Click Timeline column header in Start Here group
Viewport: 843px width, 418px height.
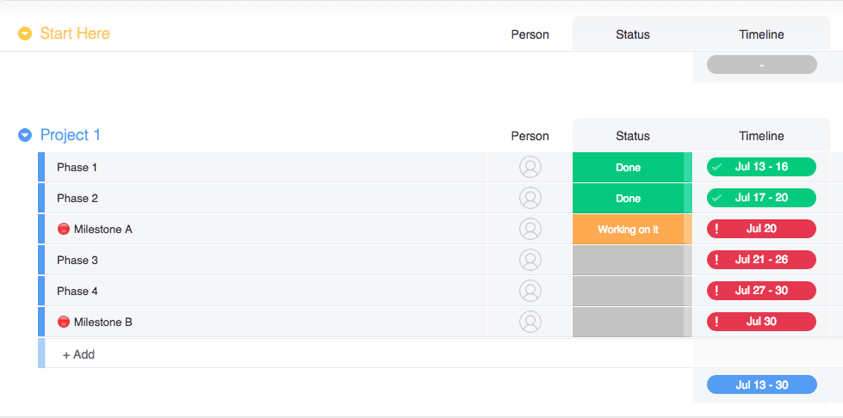click(x=761, y=35)
